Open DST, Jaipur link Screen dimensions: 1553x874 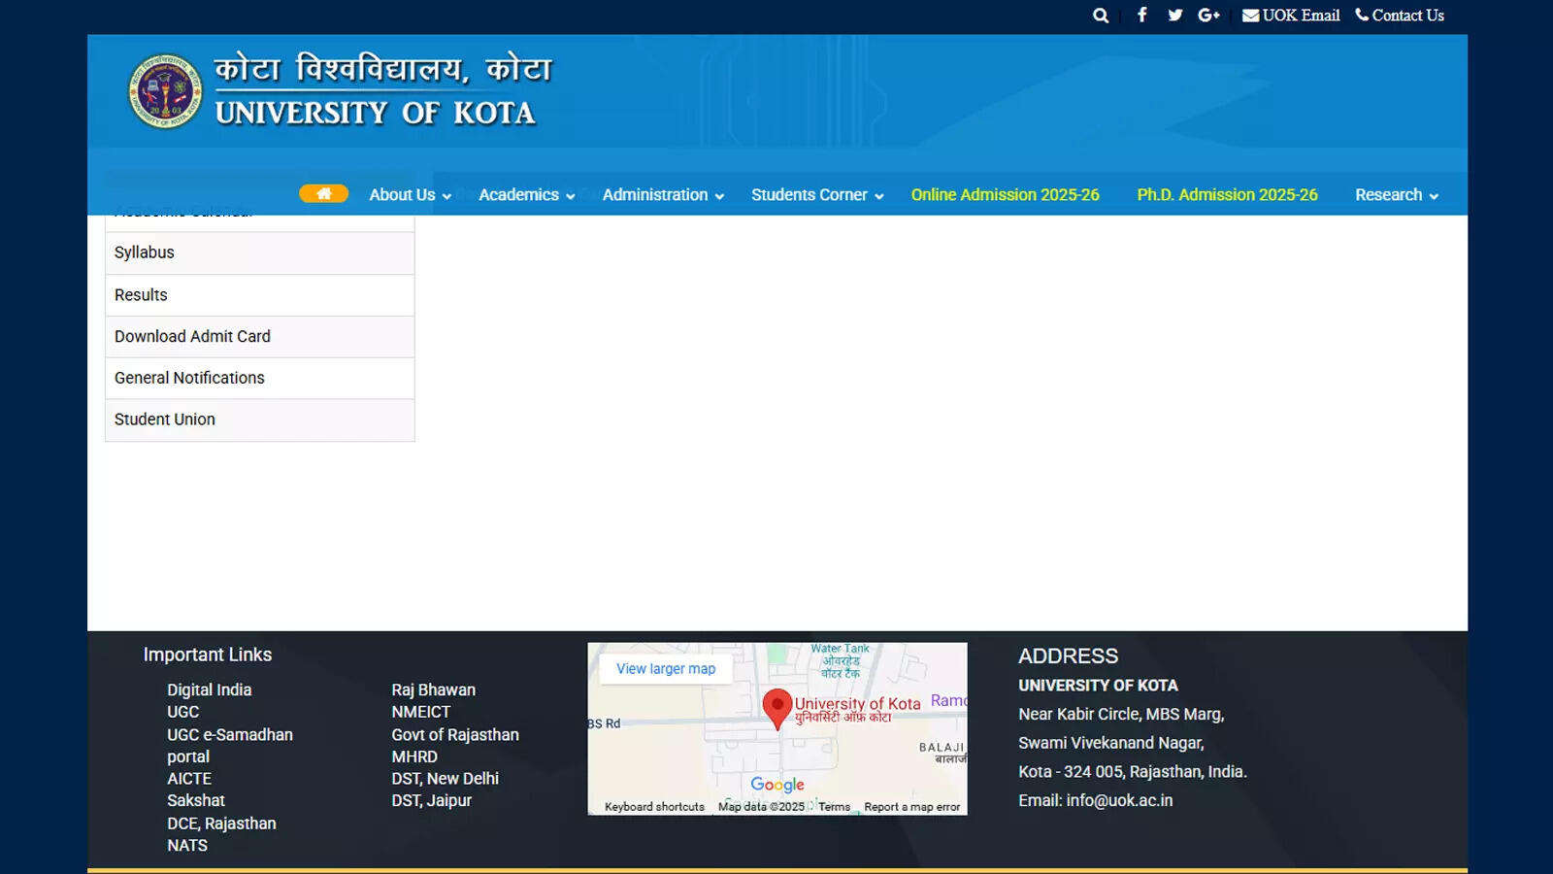pyautogui.click(x=431, y=800)
